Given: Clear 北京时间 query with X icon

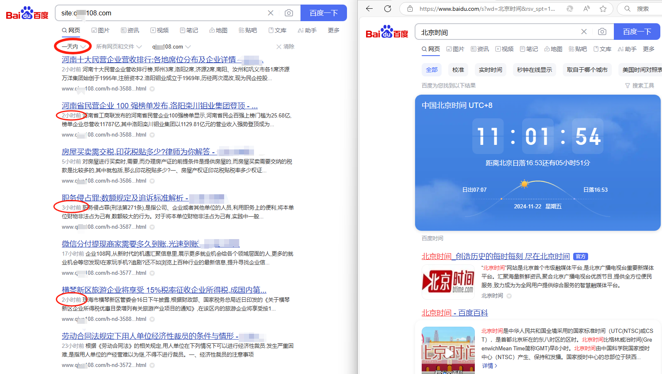Looking at the screenshot, I should coord(584,32).
